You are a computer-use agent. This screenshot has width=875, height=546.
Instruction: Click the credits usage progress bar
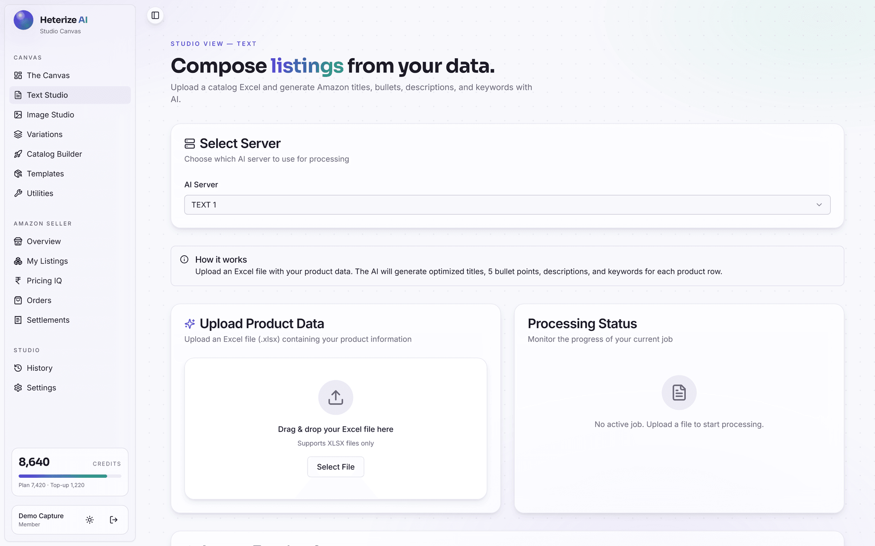(x=70, y=476)
